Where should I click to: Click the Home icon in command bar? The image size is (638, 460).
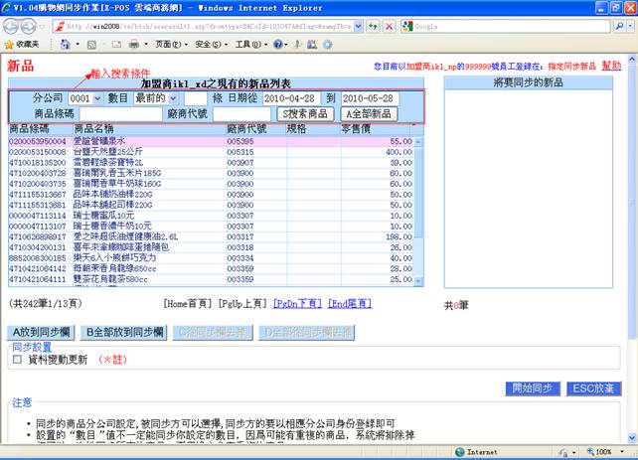point(67,45)
